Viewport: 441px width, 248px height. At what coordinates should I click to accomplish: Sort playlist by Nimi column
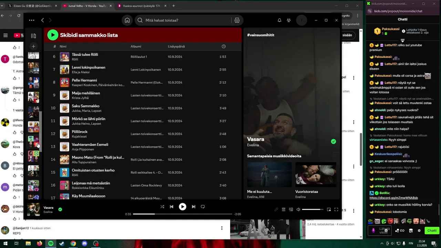[x=63, y=46]
